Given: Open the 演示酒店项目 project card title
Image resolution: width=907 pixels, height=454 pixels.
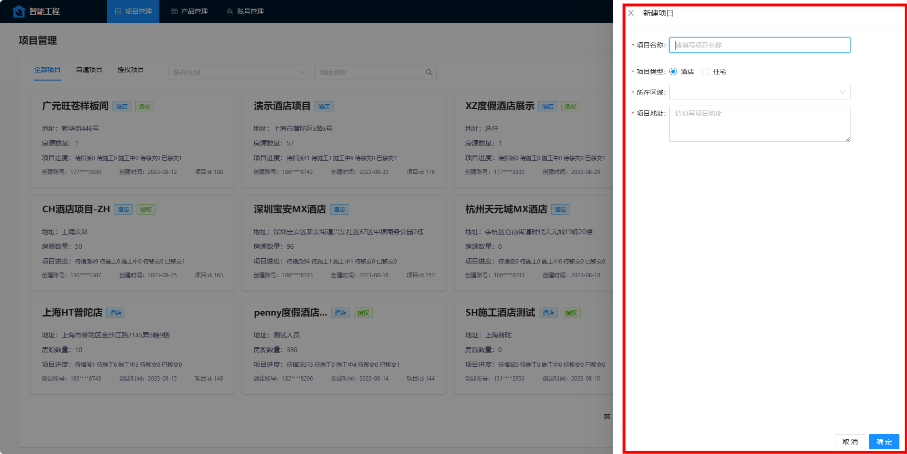Looking at the screenshot, I should point(282,106).
